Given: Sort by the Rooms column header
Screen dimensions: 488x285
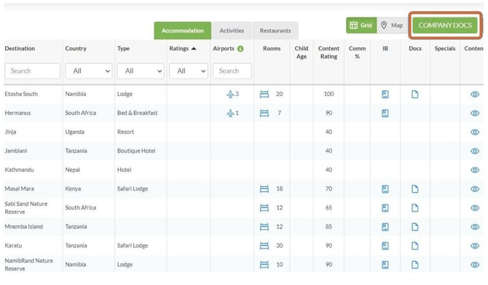Looking at the screenshot, I should pos(272,49).
